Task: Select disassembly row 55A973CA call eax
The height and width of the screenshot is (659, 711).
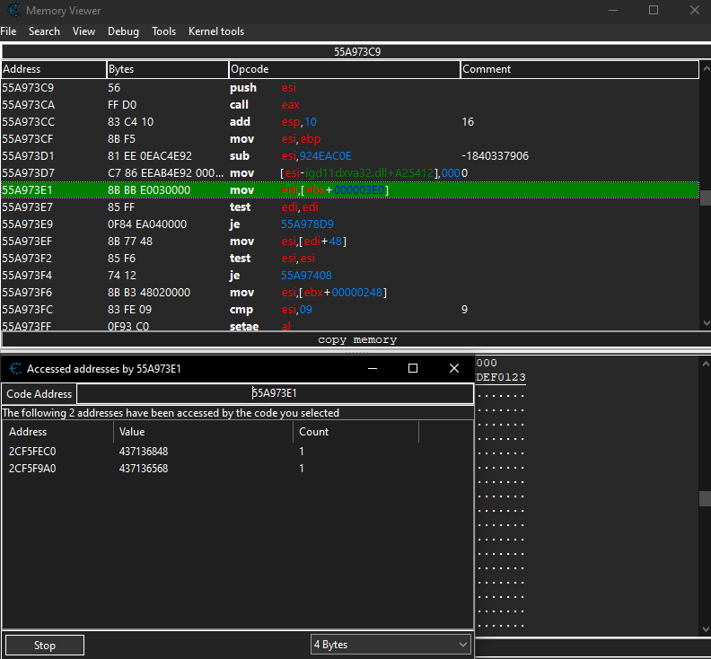Action: [x=350, y=105]
